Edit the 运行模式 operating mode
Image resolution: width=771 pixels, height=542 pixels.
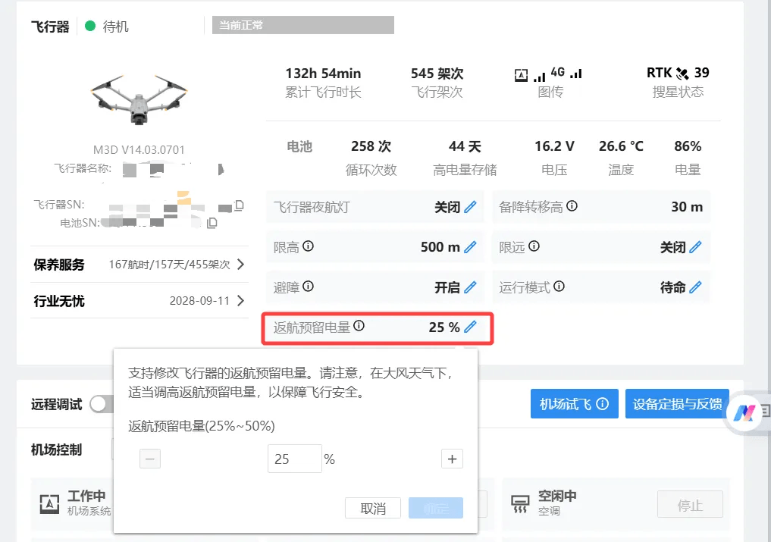695,287
